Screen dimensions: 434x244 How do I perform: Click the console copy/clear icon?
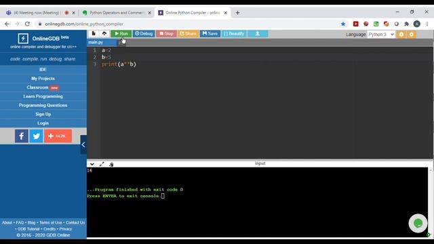coord(111,164)
